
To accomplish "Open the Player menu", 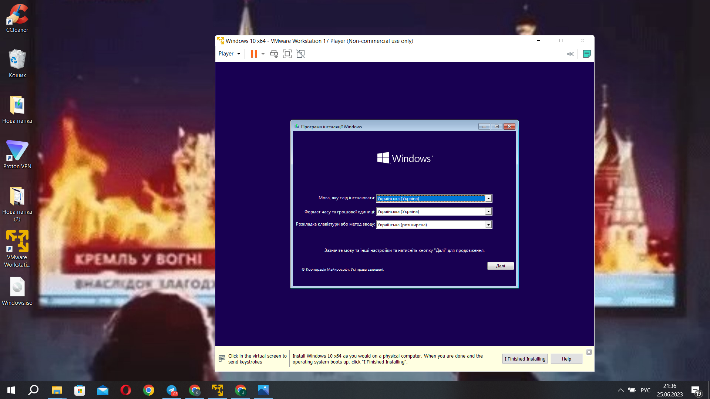I will click(229, 54).
